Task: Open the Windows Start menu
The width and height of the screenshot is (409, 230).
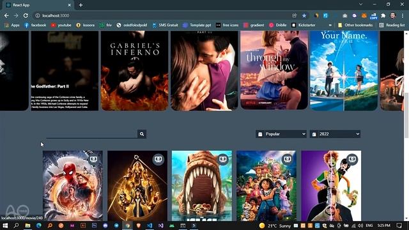Action: click(x=5, y=226)
